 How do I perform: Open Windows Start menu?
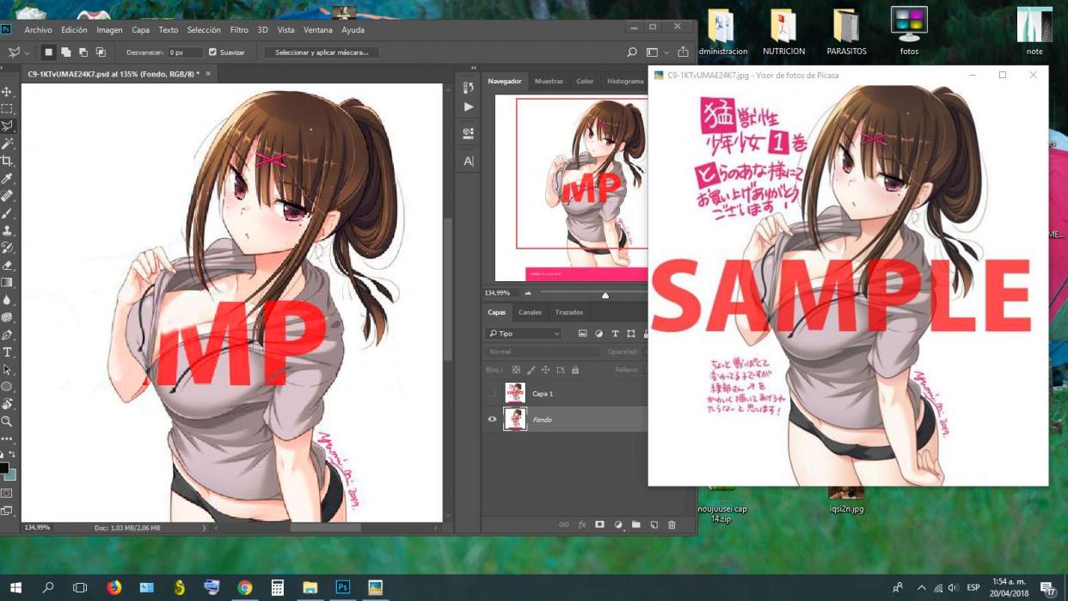pyautogui.click(x=15, y=588)
